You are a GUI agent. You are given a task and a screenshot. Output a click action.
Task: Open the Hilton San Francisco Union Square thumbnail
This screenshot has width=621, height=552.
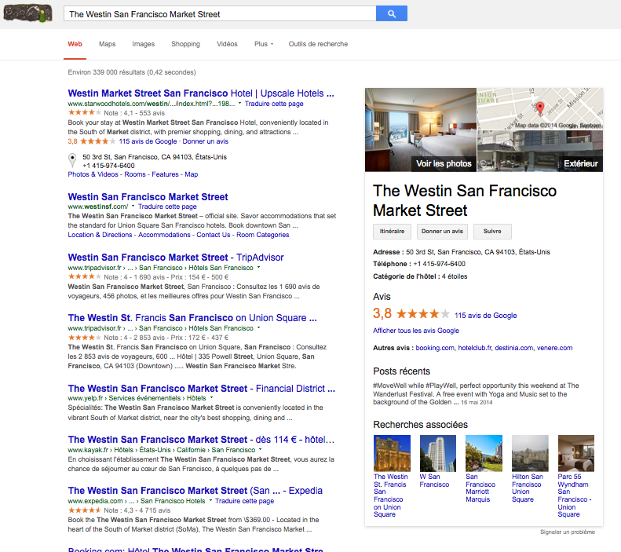click(530, 453)
